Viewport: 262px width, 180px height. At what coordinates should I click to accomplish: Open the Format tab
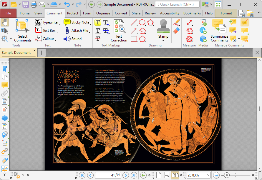[x=226, y=13]
